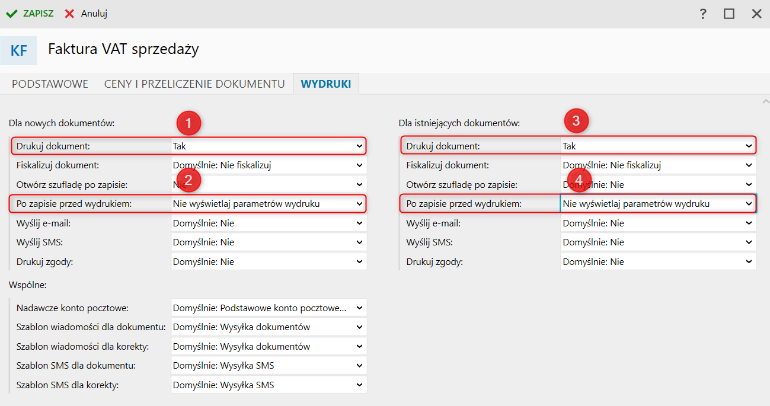The height and width of the screenshot is (406, 770).
Task: Click the 'Dla istniejących dokumentów:' heading
Action: tap(459, 123)
